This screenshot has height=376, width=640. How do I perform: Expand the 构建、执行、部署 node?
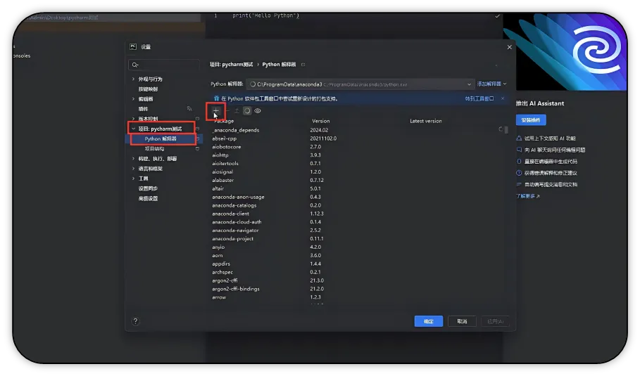point(133,158)
